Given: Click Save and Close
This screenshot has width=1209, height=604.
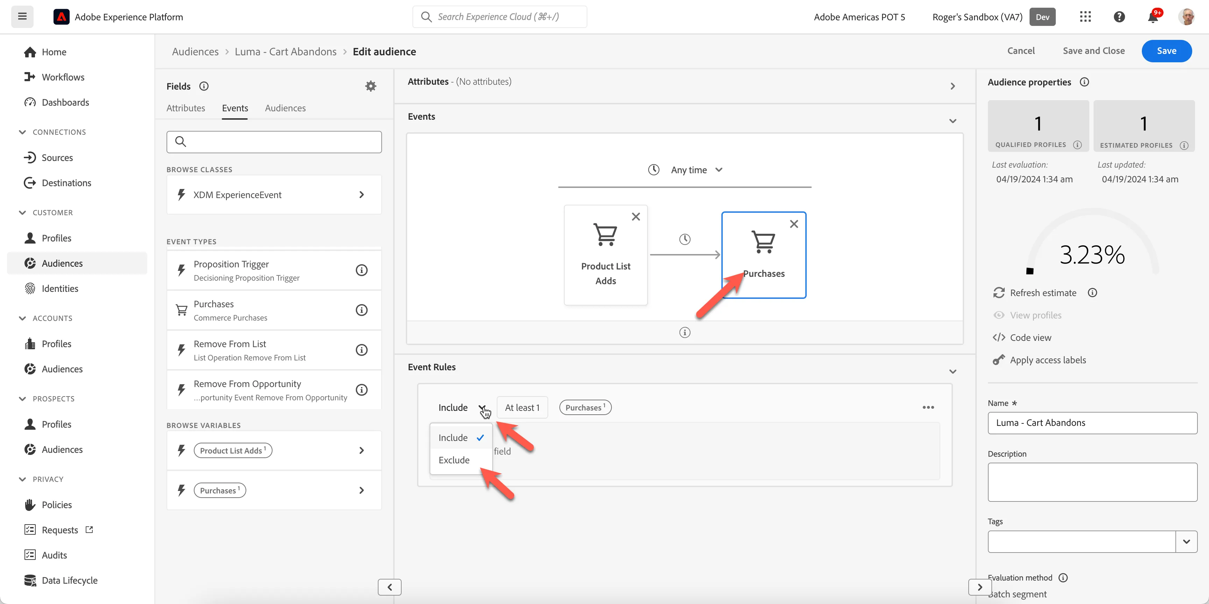Looking at the screenshot, I should 1094,51.
